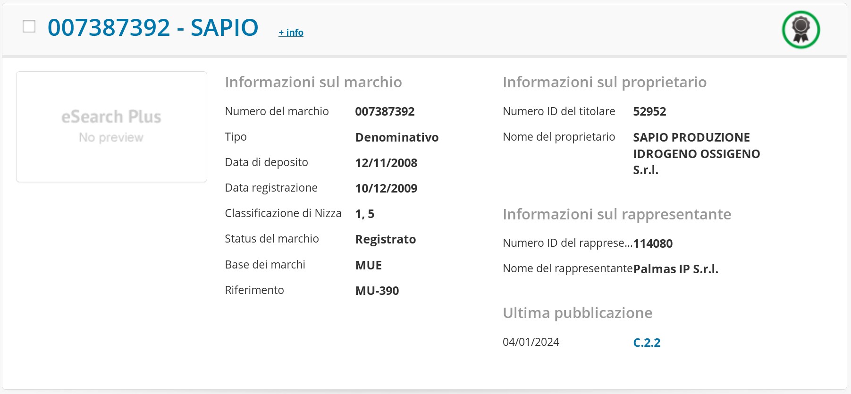Select Nice classification value 1, 5
851x394 pixels.
[365, 214]
